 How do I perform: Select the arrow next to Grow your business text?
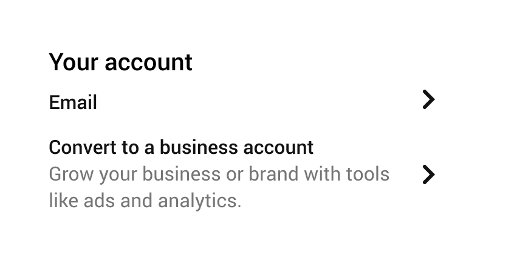click(x=428, y=174)
